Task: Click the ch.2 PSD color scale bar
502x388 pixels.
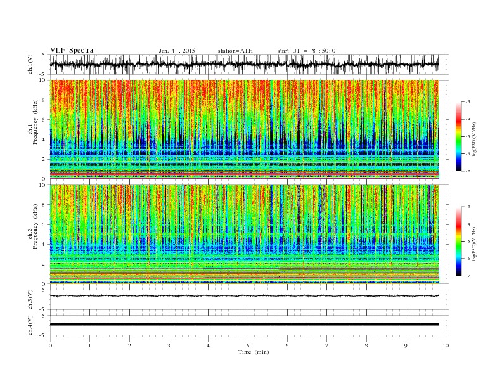Action: click(x=458, y=242)
